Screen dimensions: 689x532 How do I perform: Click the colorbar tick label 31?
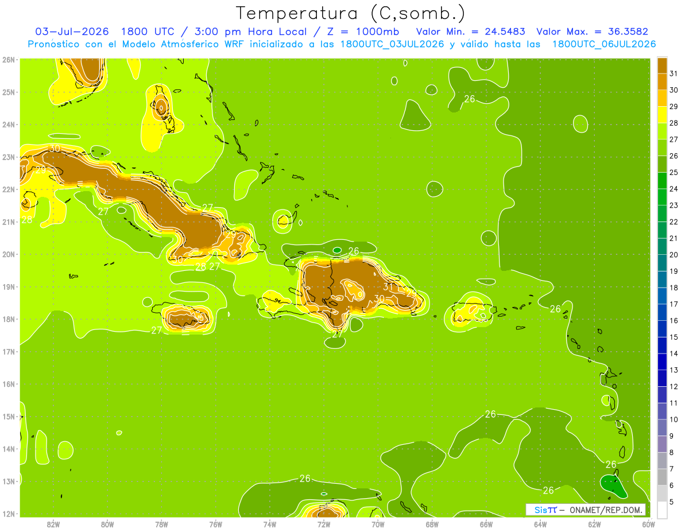pos(674,73)
